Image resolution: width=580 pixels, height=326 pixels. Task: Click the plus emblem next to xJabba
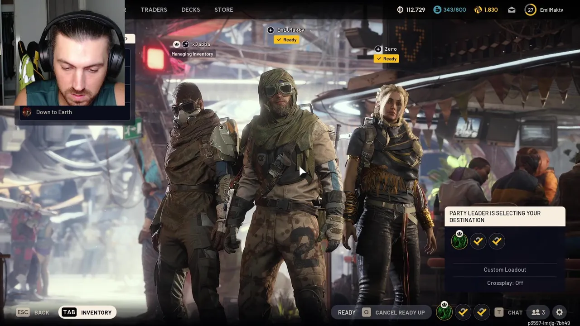185,44
